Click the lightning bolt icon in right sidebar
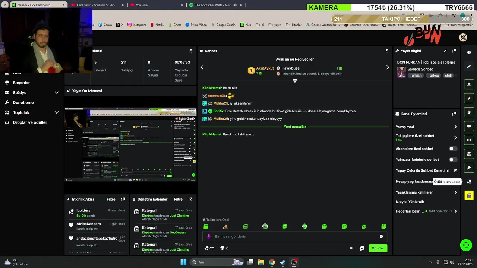This screenshot has height=268, width=477. 469,98
